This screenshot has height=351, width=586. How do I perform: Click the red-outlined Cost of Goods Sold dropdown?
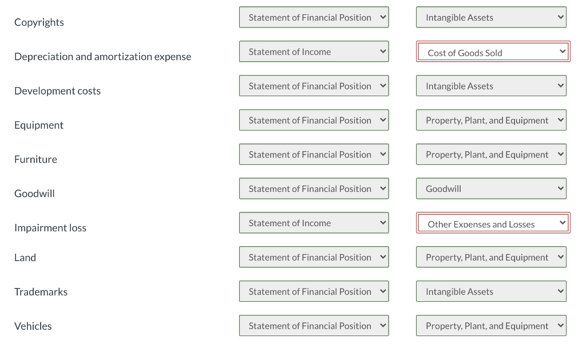pos(492,52)
